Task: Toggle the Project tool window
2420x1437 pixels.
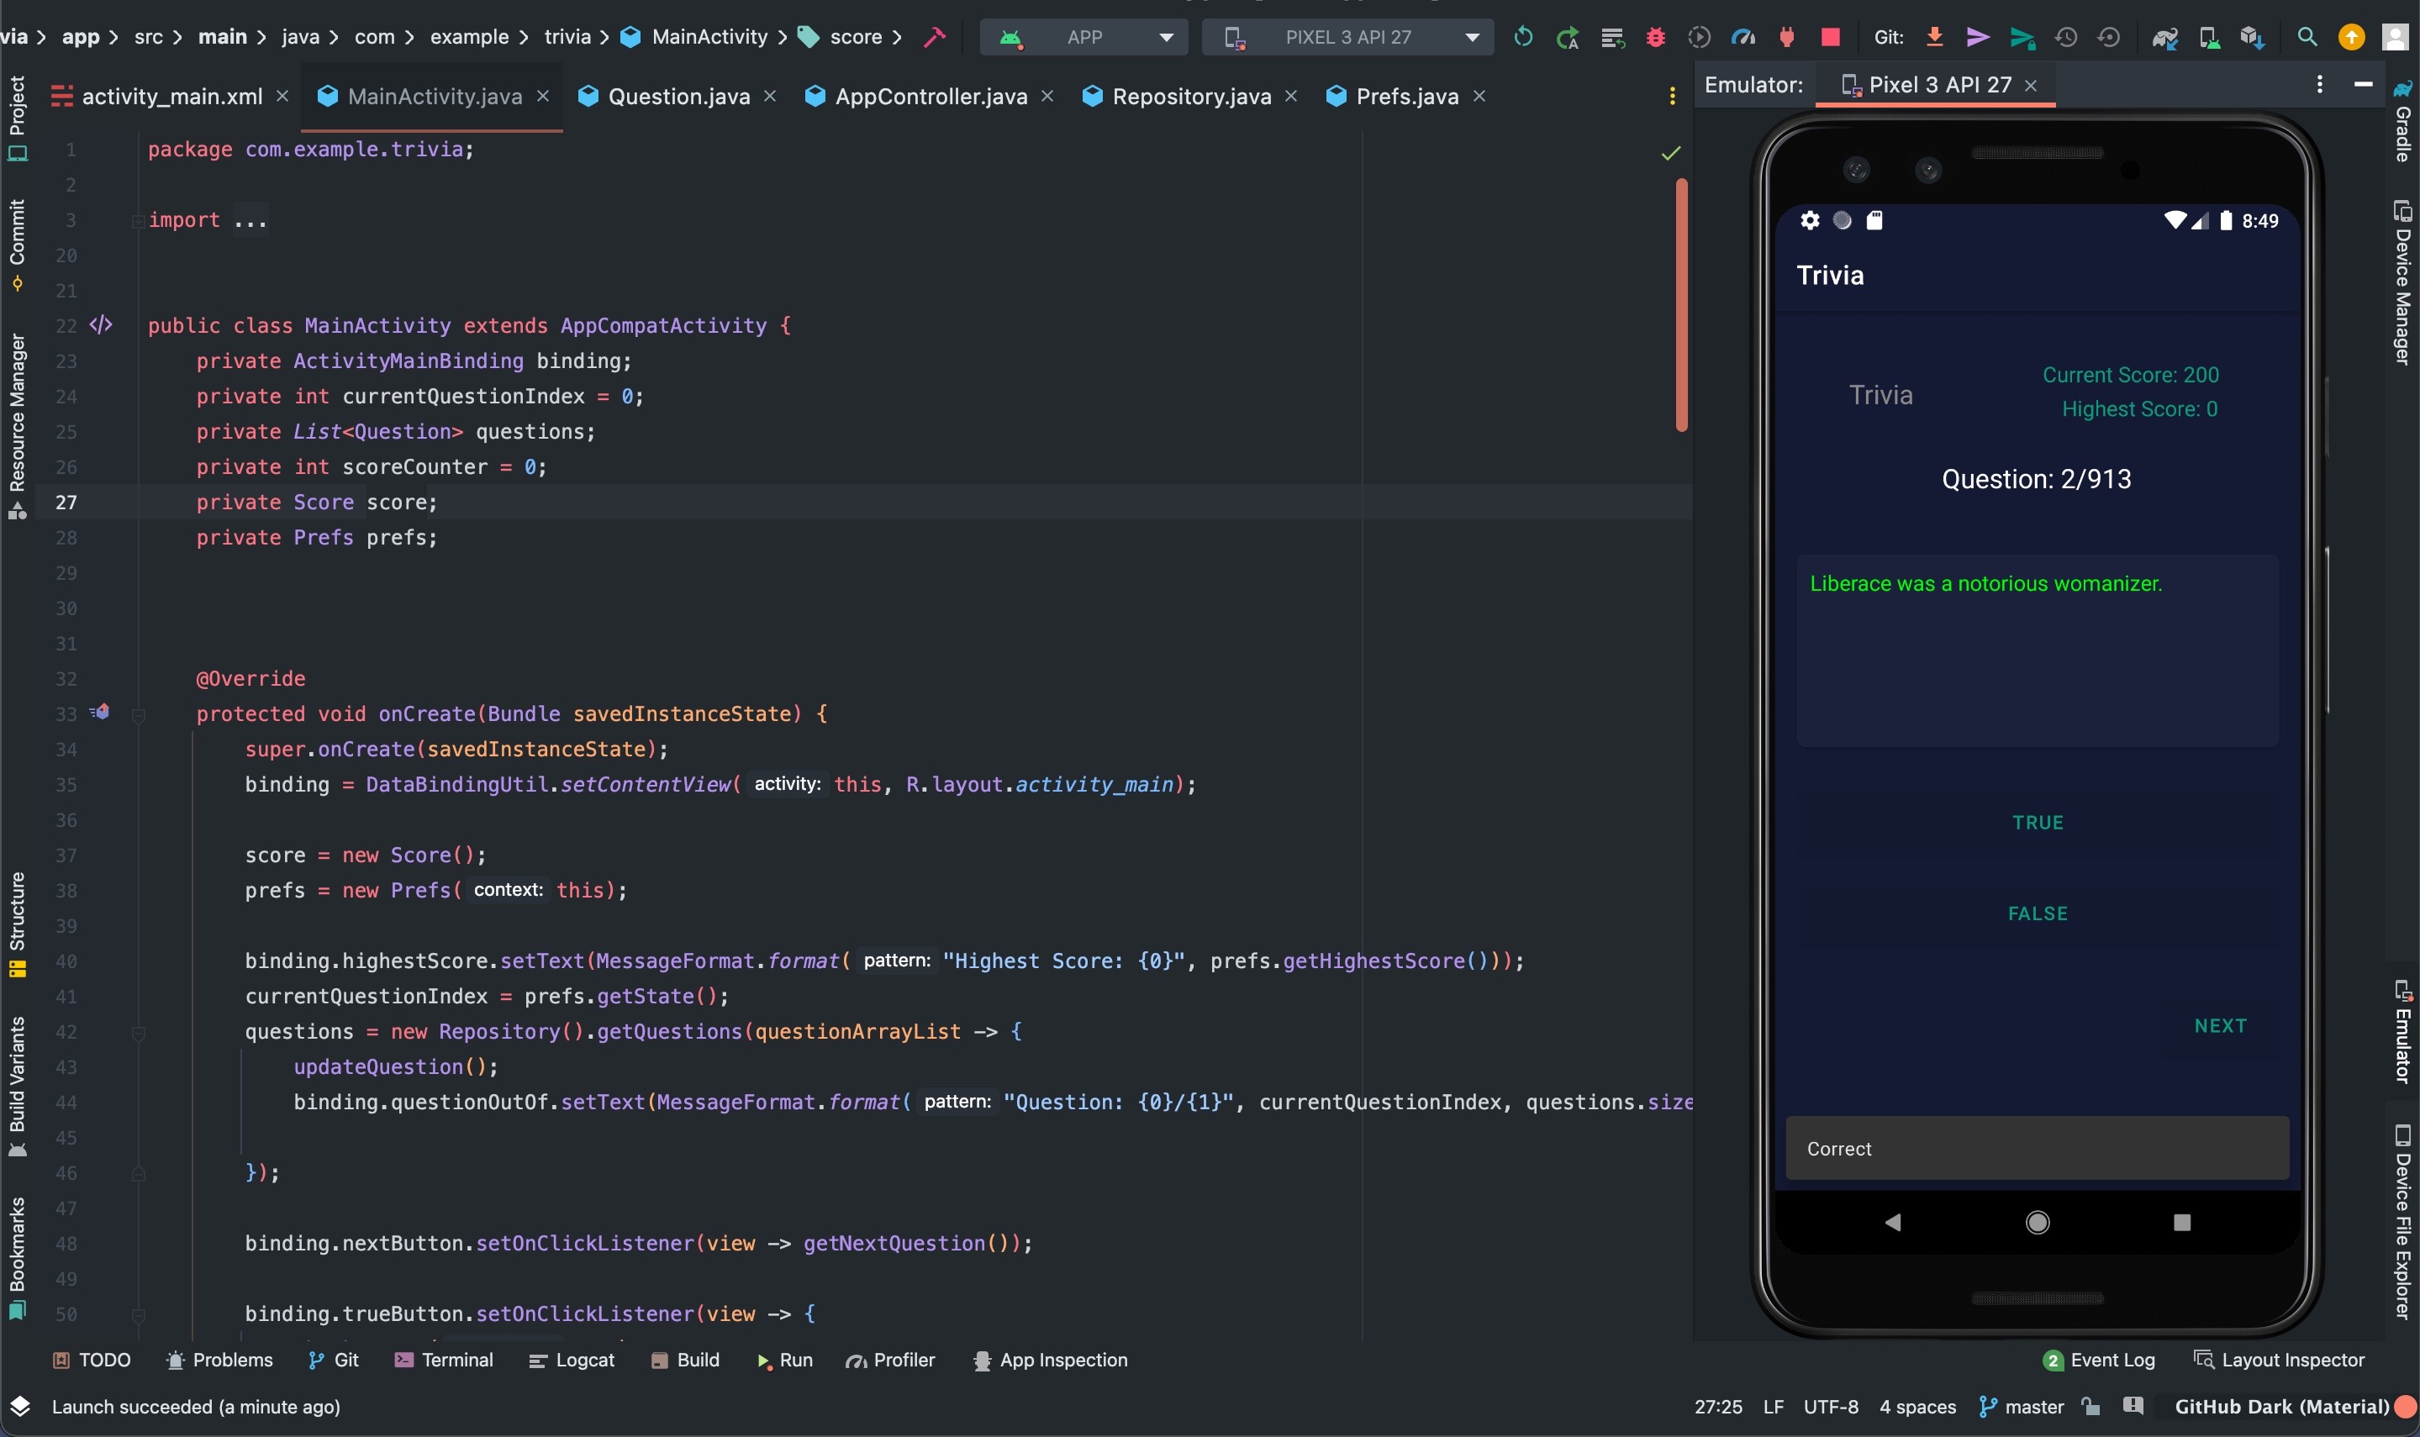Action: pyautogui.click(x=17, y=118)
